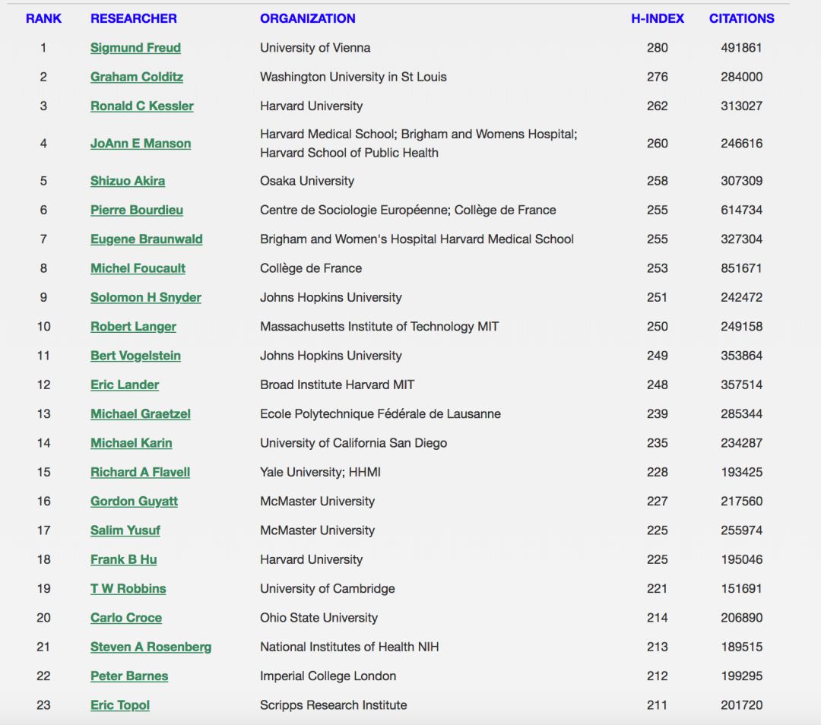
Task: Select the Michael Graetzel link
Action: tap(141, 414)
